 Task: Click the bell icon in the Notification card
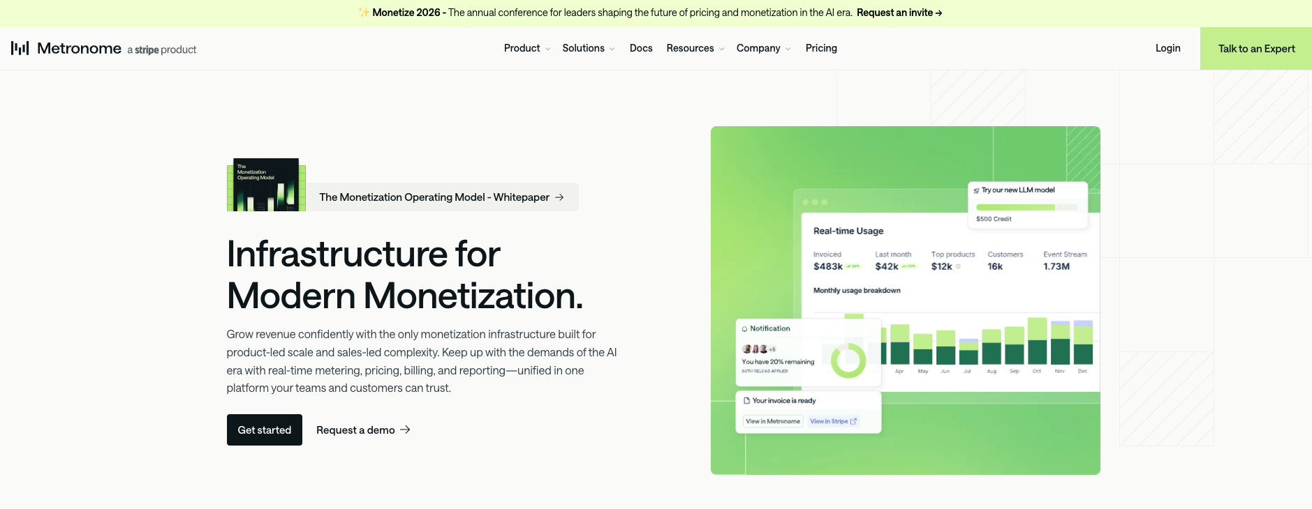[x=744, y=328]
